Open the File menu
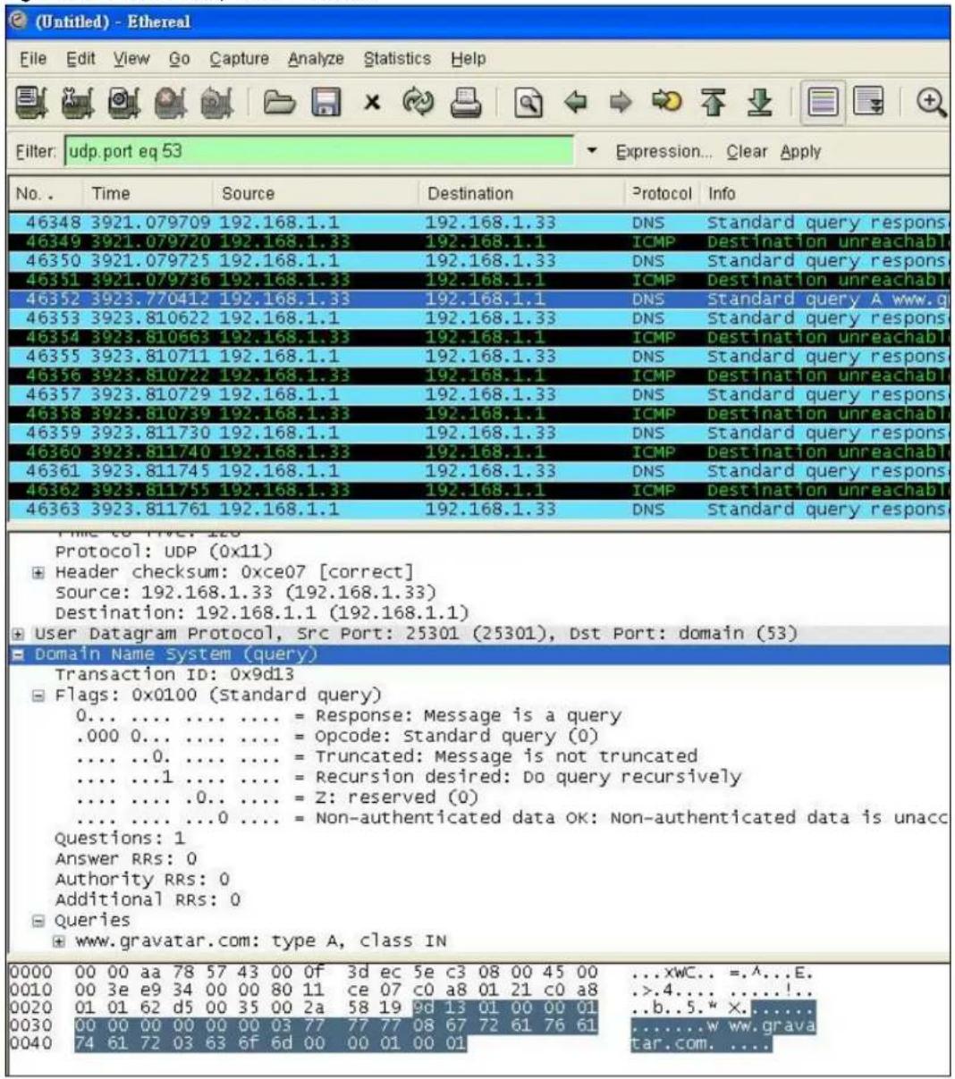The image size is (955, 1079). (x=33, y=58)
